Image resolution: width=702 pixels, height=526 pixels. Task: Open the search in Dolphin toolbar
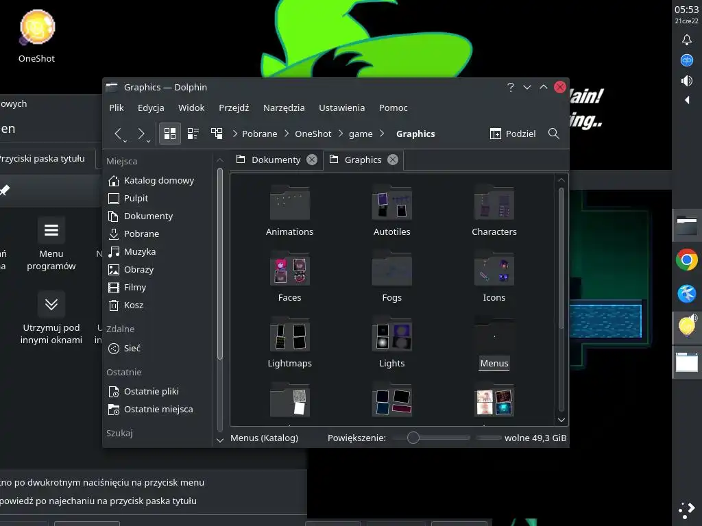click(554, 134)
